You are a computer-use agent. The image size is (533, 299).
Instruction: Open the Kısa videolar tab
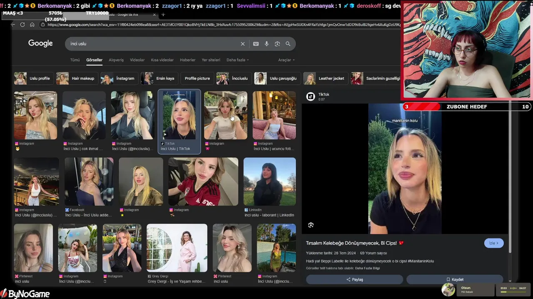click(162, 60)
